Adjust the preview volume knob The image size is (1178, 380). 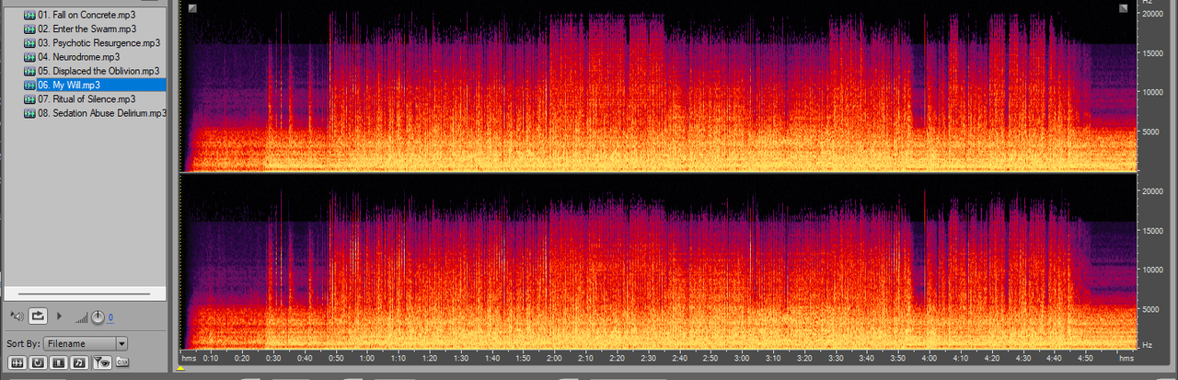(x=98, y=317)
